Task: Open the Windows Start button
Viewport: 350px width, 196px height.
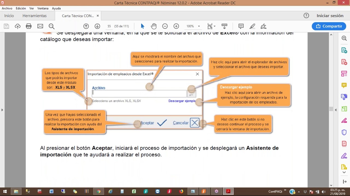Action: tap(5, 191)
